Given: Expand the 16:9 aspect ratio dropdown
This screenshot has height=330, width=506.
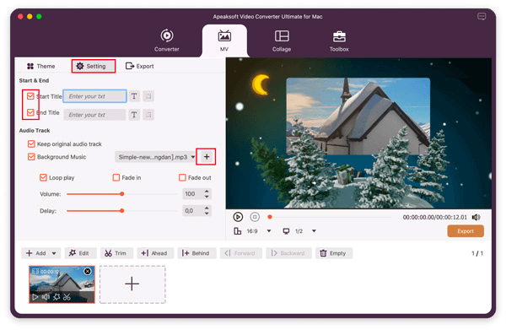Looking at the screenshot, I should [x=269, y=231].
